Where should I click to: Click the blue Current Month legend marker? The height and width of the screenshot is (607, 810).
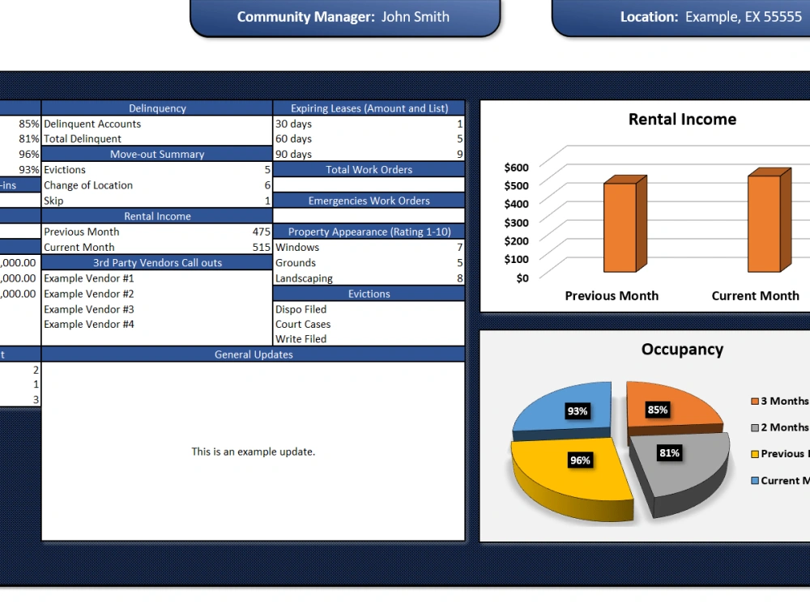(757, 480)
